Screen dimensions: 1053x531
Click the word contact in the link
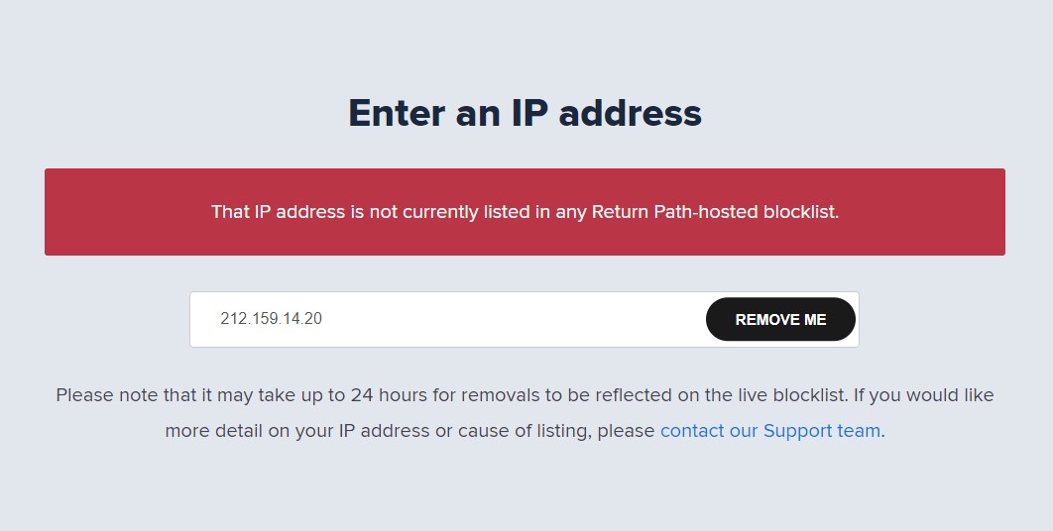coord(690,431)
